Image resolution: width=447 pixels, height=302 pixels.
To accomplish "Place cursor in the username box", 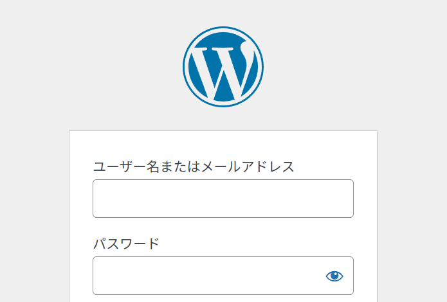I will click(223, 199).
